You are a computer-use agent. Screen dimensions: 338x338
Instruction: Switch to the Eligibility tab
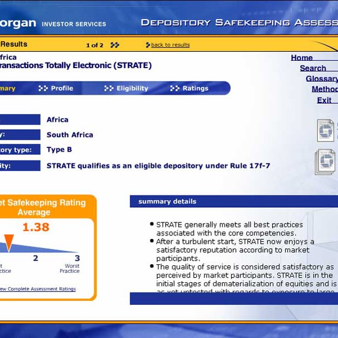pos(132,88)
